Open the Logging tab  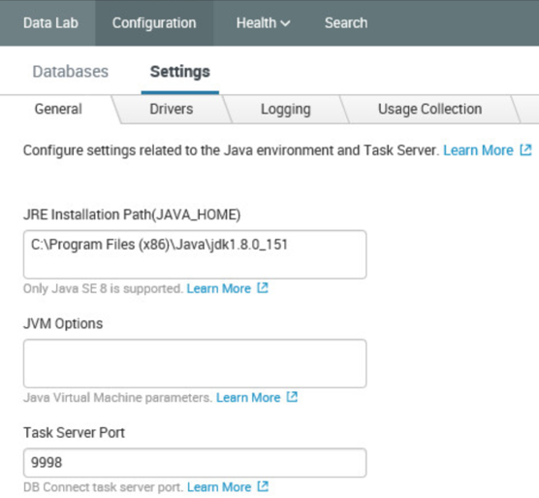(x=286, y=109)
